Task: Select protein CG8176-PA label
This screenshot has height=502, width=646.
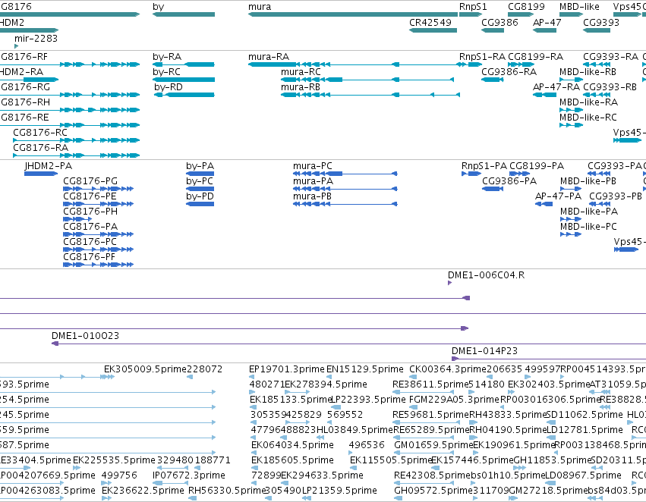Action: pyautogui.click(x=90, y=227)
